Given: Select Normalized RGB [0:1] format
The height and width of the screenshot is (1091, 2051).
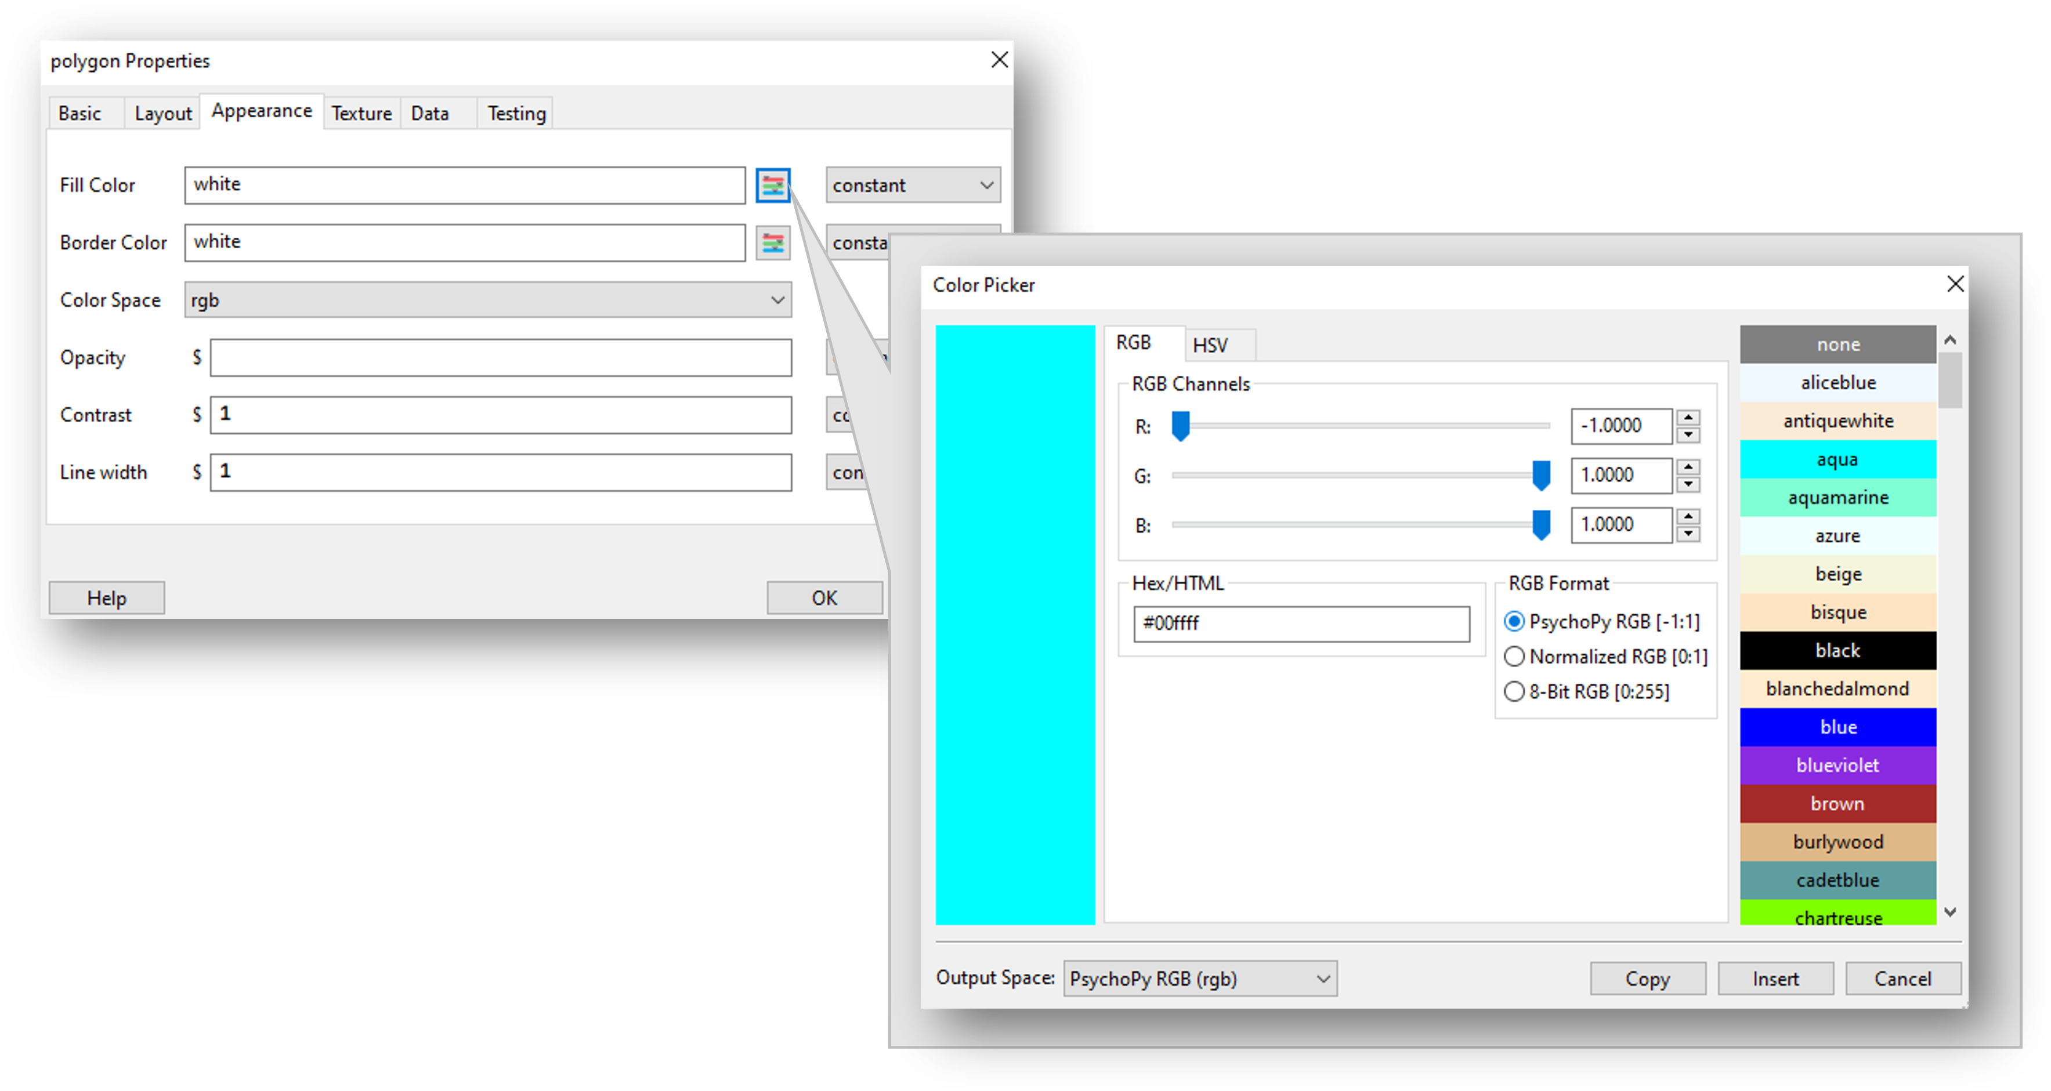Looking at the screenshot, I should coord(1517,656).
